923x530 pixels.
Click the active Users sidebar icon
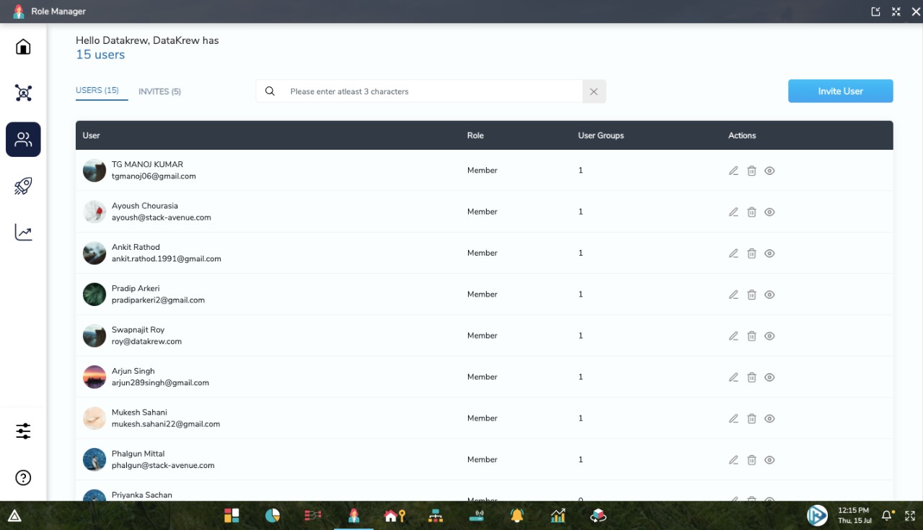[x=23, y=139]
